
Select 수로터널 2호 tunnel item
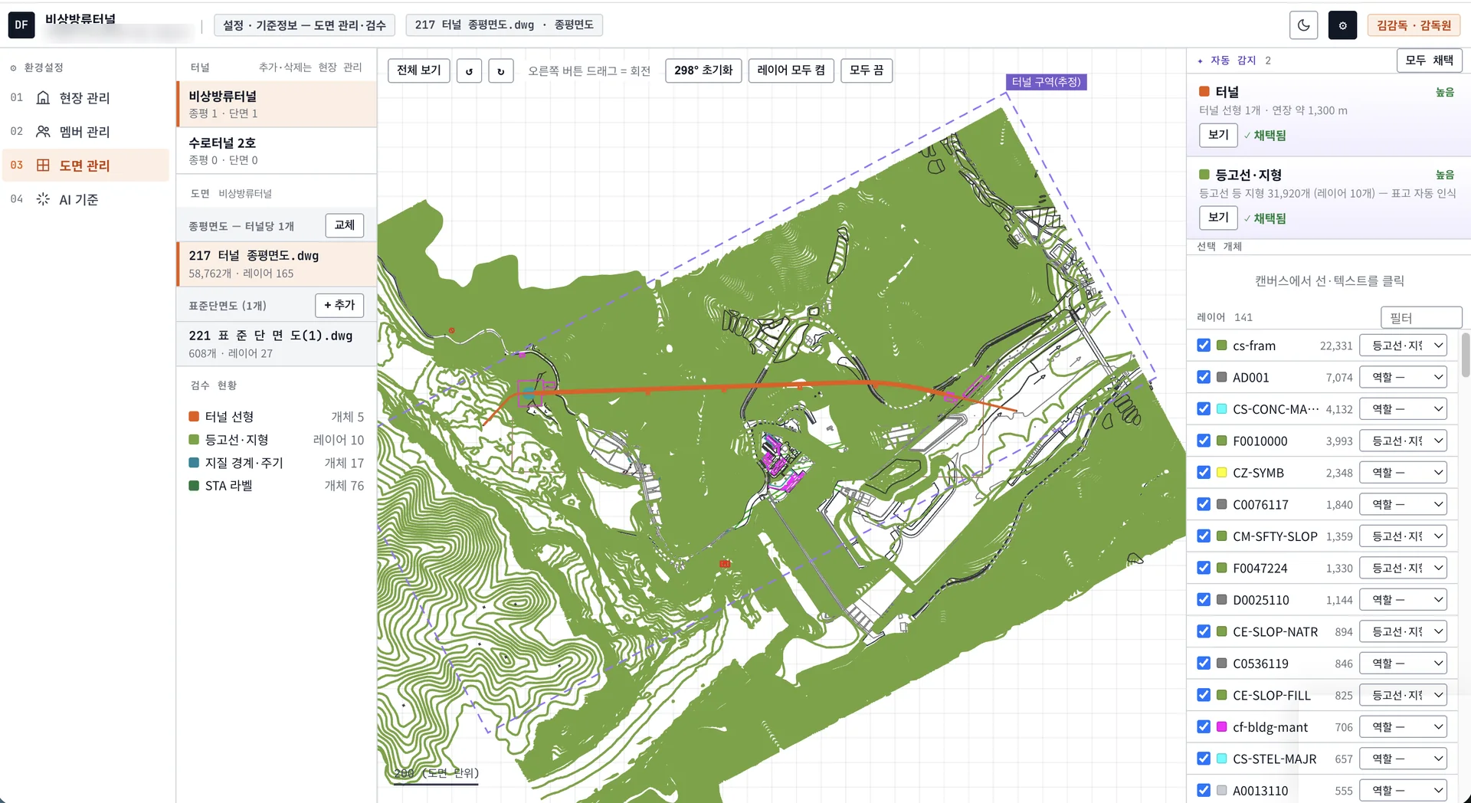277,151
